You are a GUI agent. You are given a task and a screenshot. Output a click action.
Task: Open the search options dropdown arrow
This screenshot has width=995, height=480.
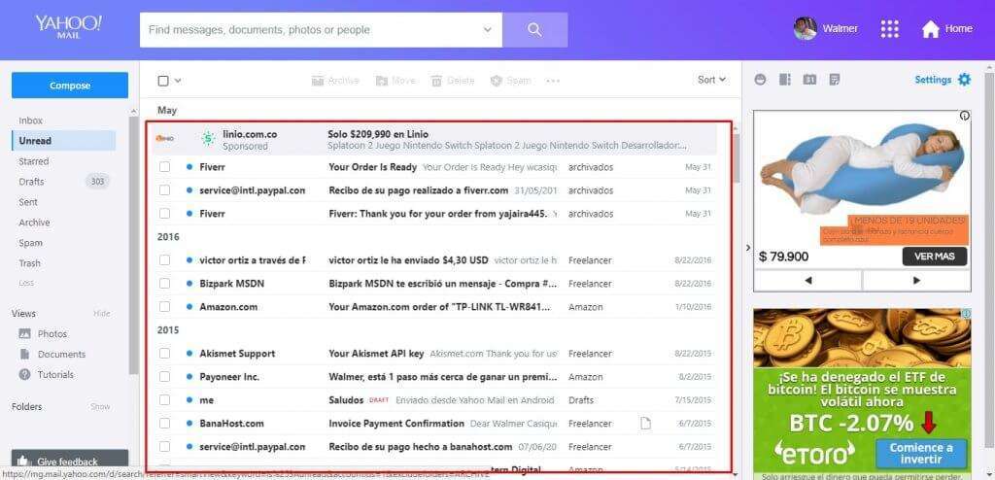488,30
